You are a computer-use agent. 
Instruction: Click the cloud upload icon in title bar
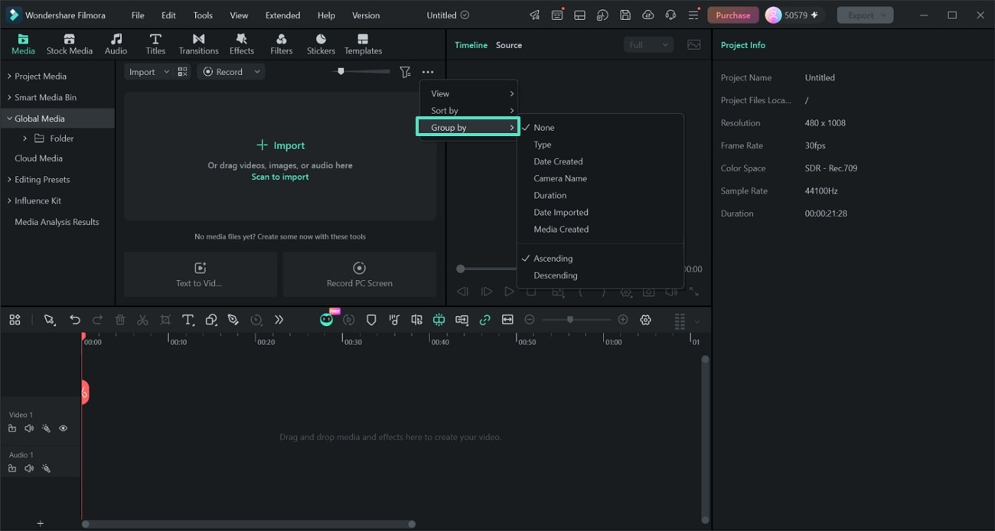648,15
